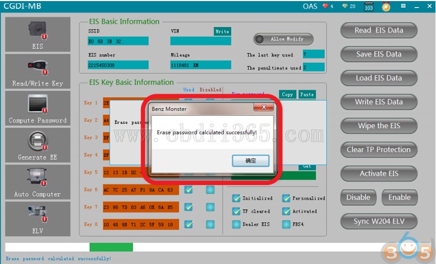Click the red diamond points icon
Viewport: 436px width, 264px height.
pos(326,6)
